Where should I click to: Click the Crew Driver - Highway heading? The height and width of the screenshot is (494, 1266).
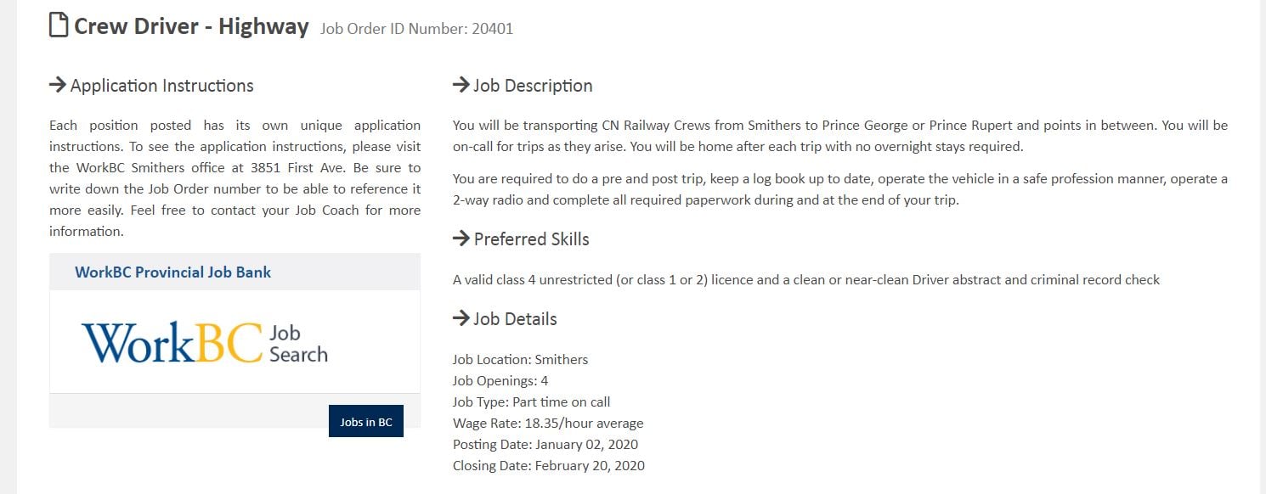(x=191, y=26)
